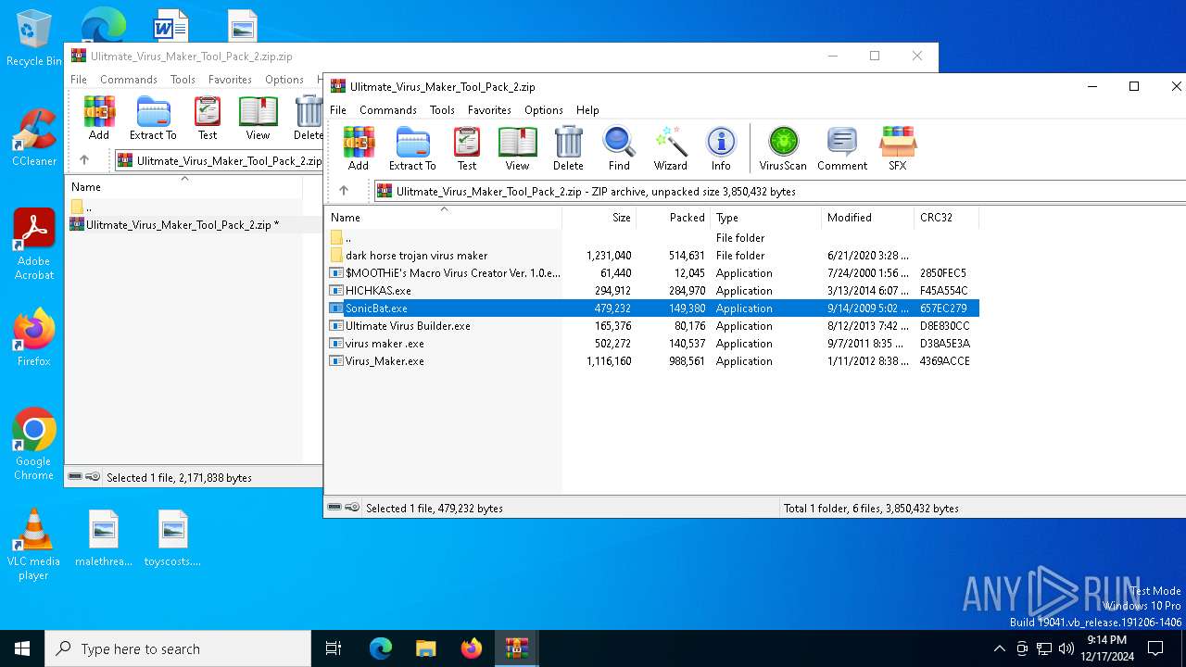
Task: Go up one level in back window
Action: point(84,160)
